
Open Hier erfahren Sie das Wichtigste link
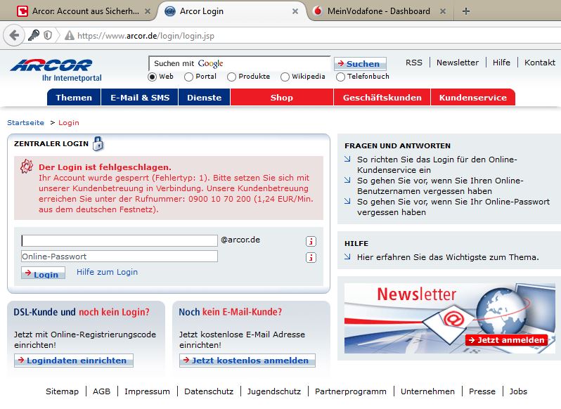[x=448, y=257]
